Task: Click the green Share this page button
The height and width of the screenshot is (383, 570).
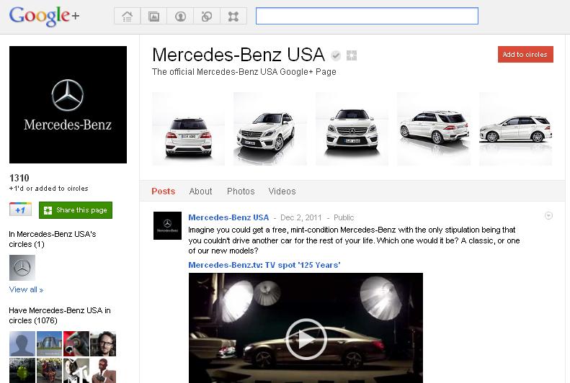Action: (x=76, y=210)
